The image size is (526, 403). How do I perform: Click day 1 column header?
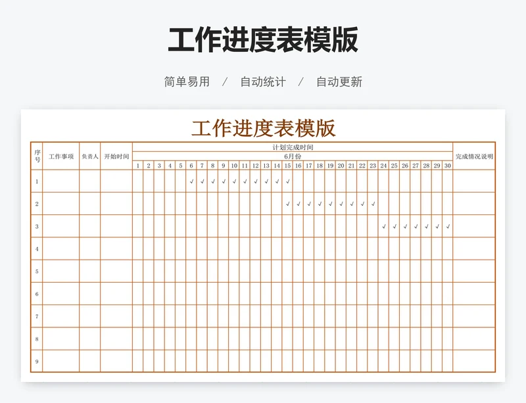pyautogui.click(x=138, y=166)
